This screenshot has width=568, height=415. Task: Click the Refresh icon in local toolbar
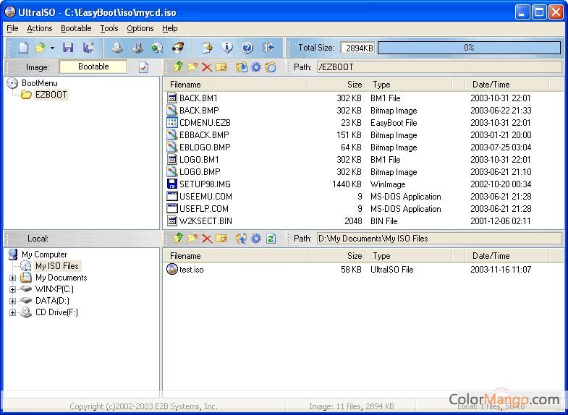pyautogui.click(x=271, y=238)
